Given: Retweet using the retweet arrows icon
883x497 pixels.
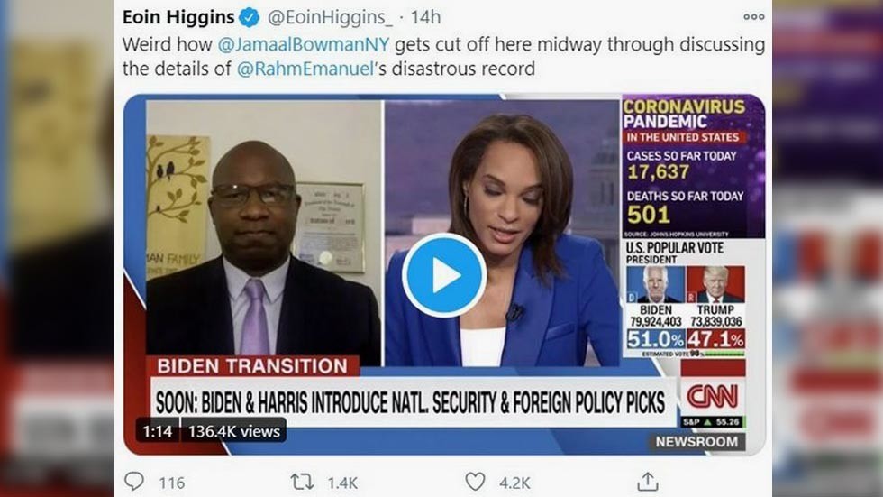Looking at the screenshot, I should click(302, 482).
